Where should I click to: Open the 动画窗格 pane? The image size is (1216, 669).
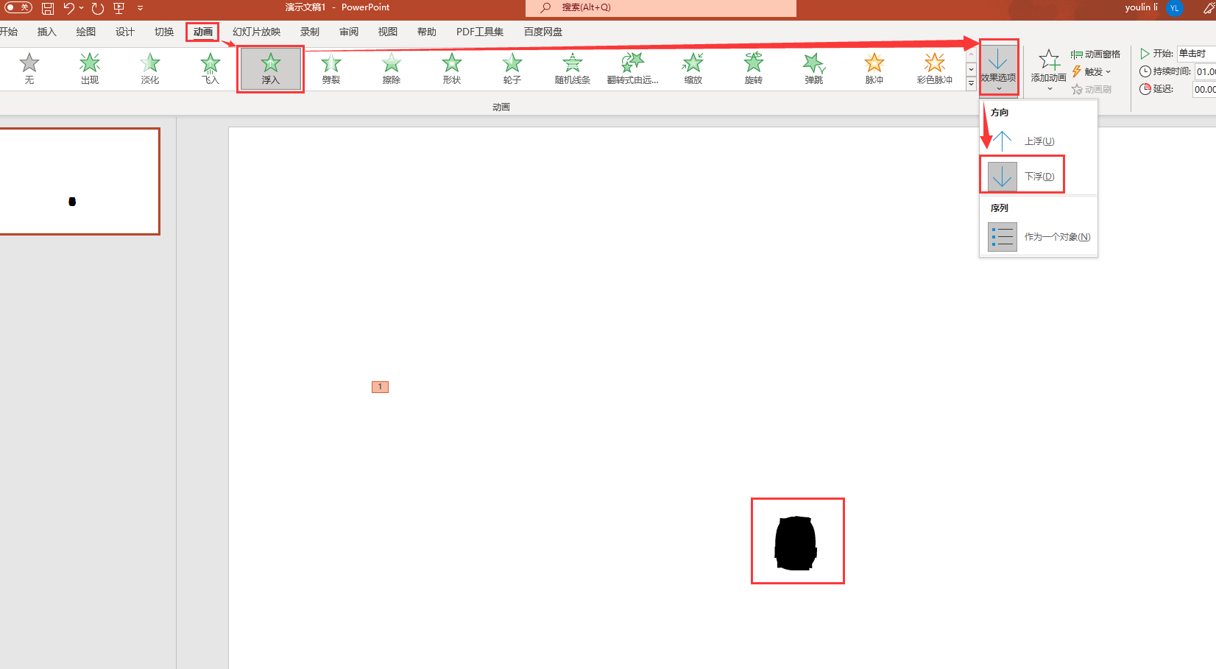pos(1096,54)
